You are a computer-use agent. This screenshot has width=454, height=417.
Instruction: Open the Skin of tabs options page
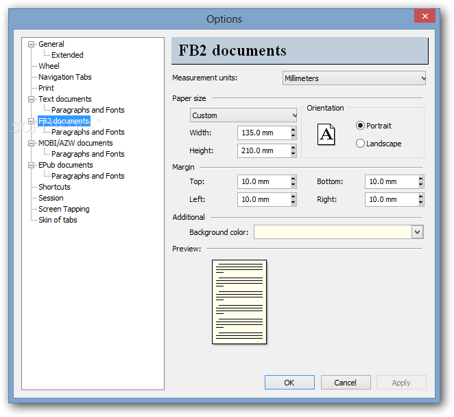tap(58, 220)
